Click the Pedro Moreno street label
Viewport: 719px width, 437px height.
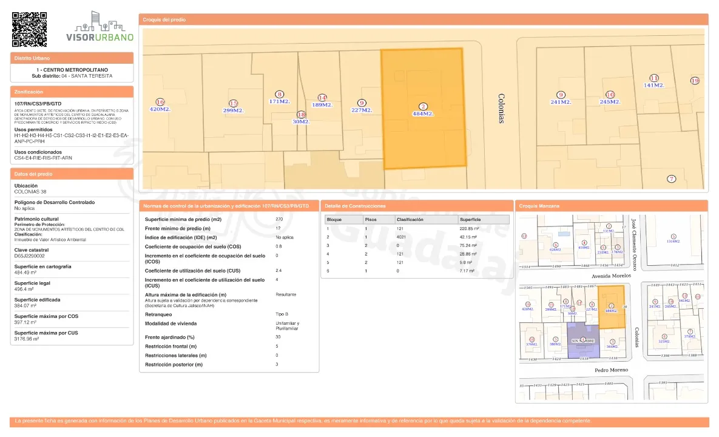pos(611,370)
